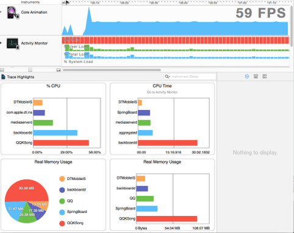Click the magnifier icon in Instrument Detail search
The height and width of the screenshot is (233, 294).
pyautogui.click(x=168, y=77)
